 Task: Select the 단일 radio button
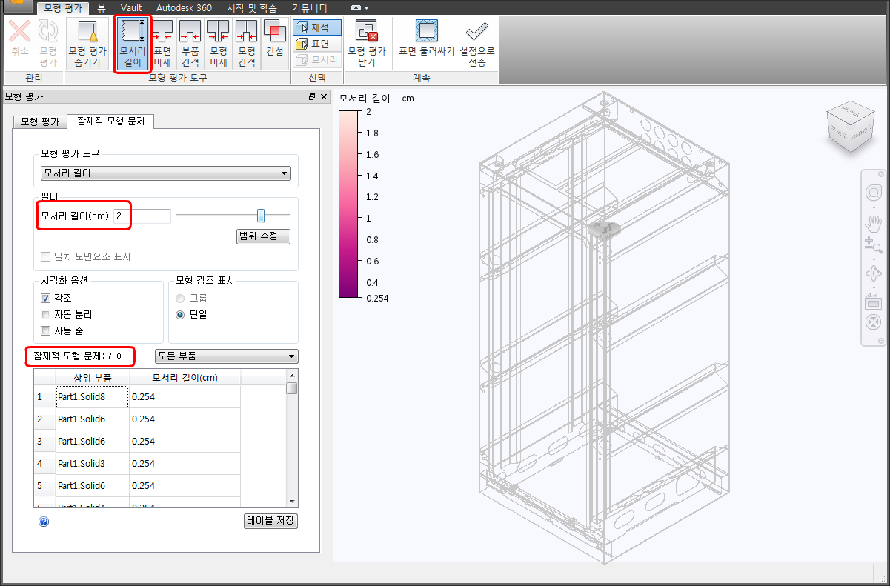tap(180, 314)
